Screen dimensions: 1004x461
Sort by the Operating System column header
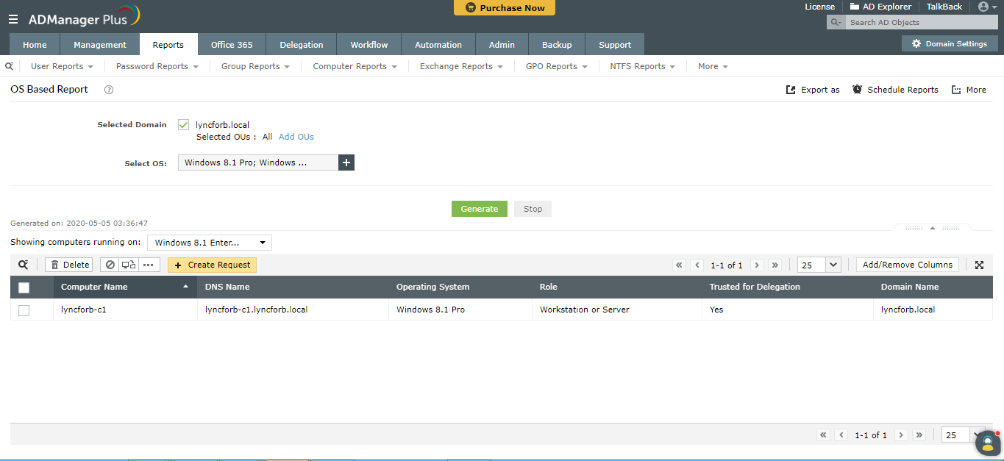pyautogui.click(x=432, y=287)
